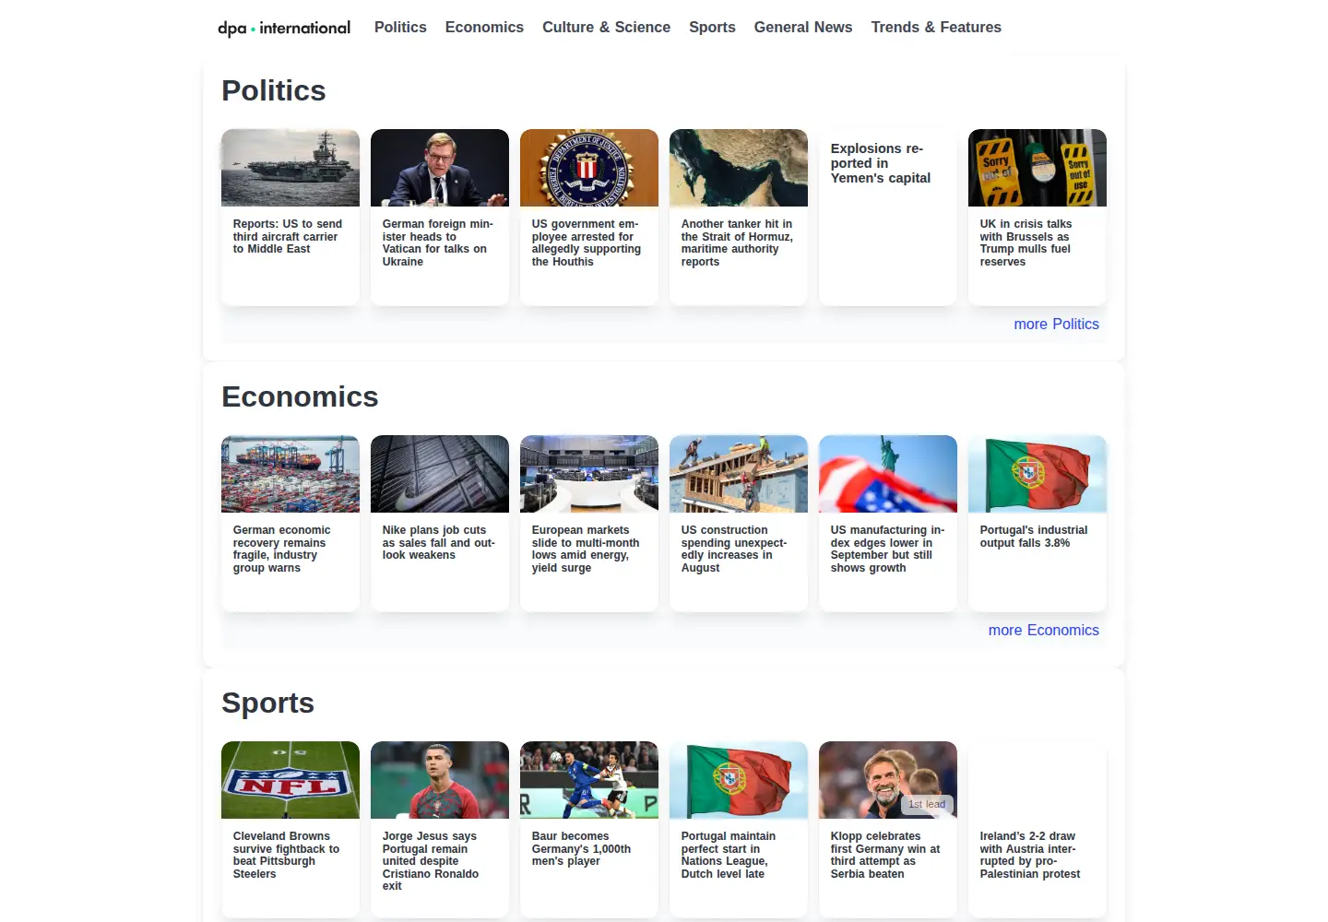
Task: Open 'US government employee arrested' headline
Action: coord(586,242)
